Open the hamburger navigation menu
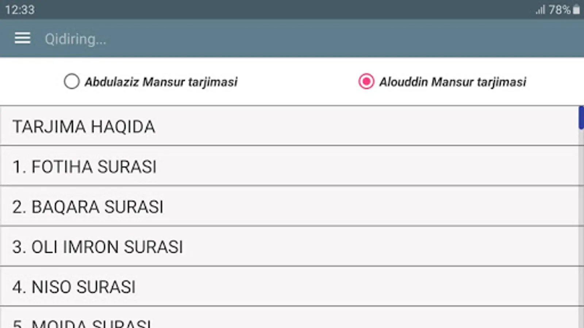 coord(22,38)
